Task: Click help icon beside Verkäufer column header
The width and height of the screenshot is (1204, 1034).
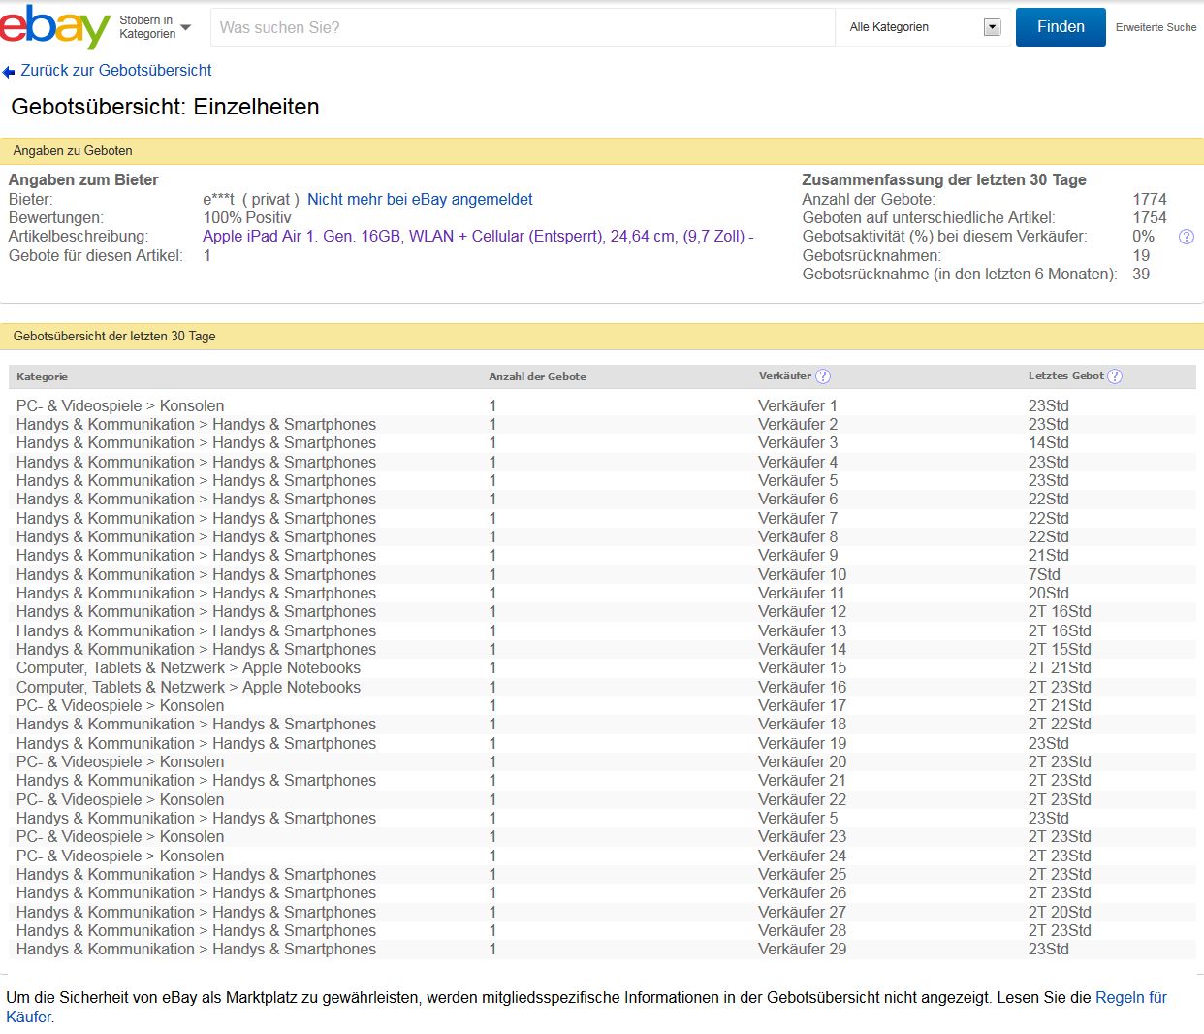Action: (x=823, y=376)
